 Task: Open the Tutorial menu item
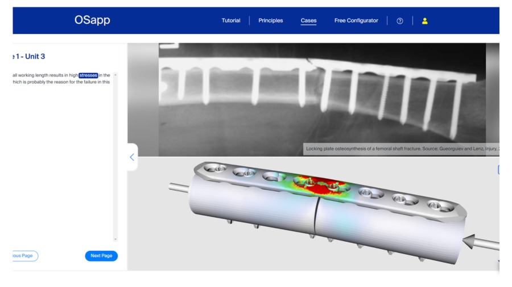[231, 21]
